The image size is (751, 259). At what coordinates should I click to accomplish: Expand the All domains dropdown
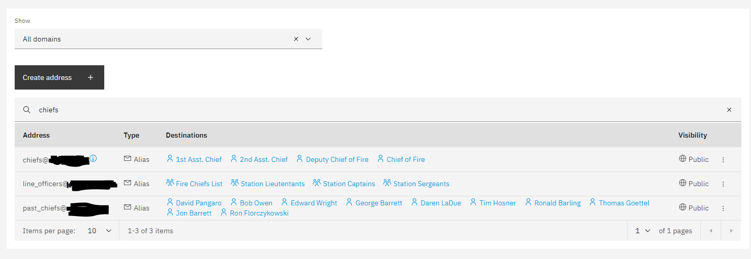point(308,39)
